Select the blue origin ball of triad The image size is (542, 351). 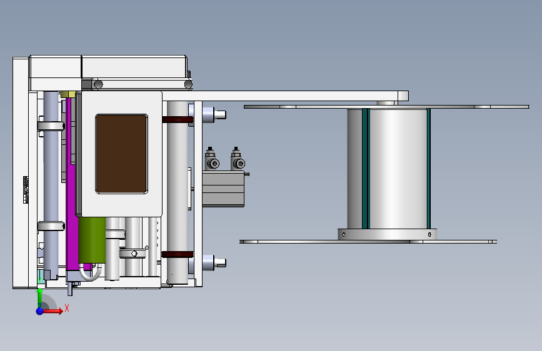(39, 311)
